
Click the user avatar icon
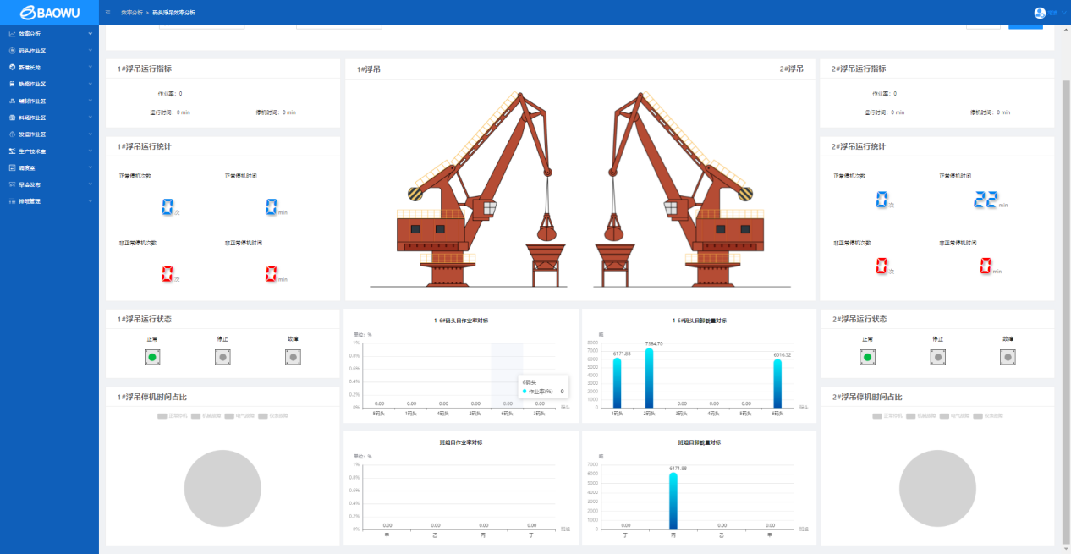click(1040, 13)
